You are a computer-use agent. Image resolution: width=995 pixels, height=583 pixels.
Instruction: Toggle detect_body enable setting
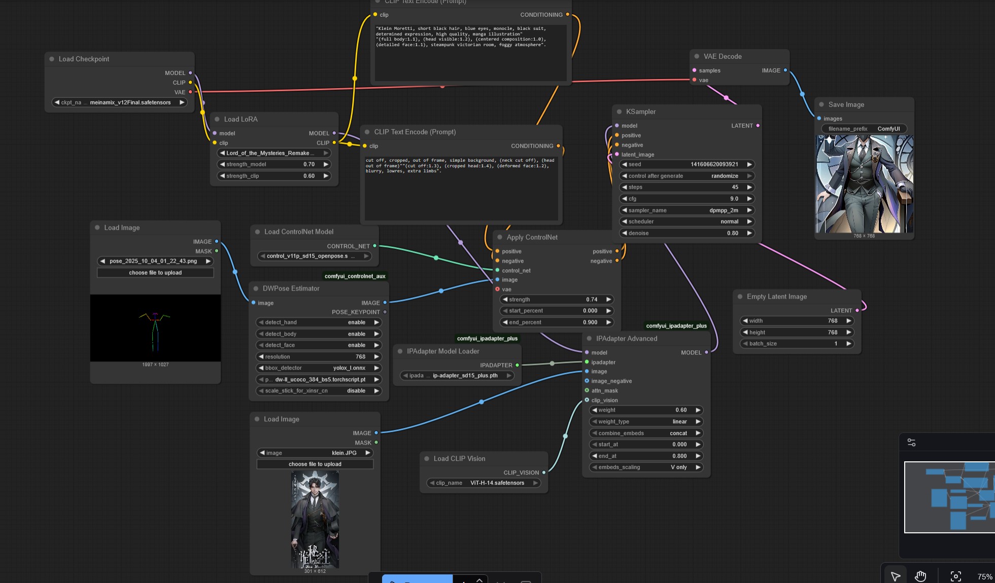[319, 334]
